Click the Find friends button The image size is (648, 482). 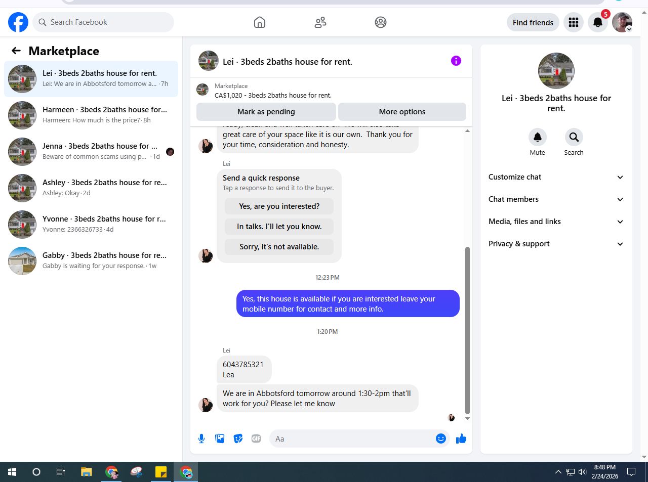[533, 22]
